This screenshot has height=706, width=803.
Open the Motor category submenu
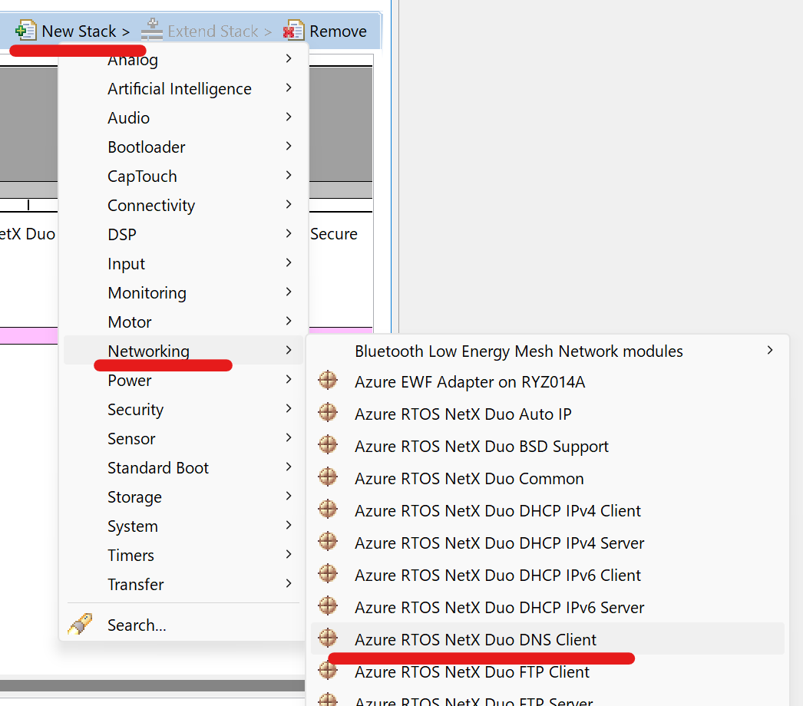(x=183, y=322)
